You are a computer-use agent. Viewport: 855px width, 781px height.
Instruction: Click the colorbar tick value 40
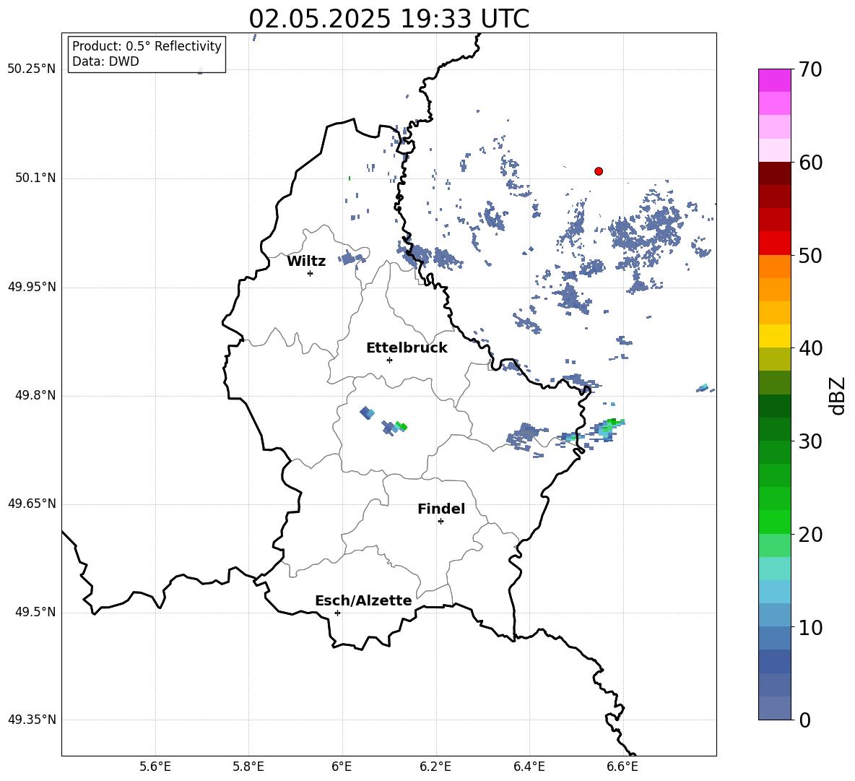coord(810,348)
